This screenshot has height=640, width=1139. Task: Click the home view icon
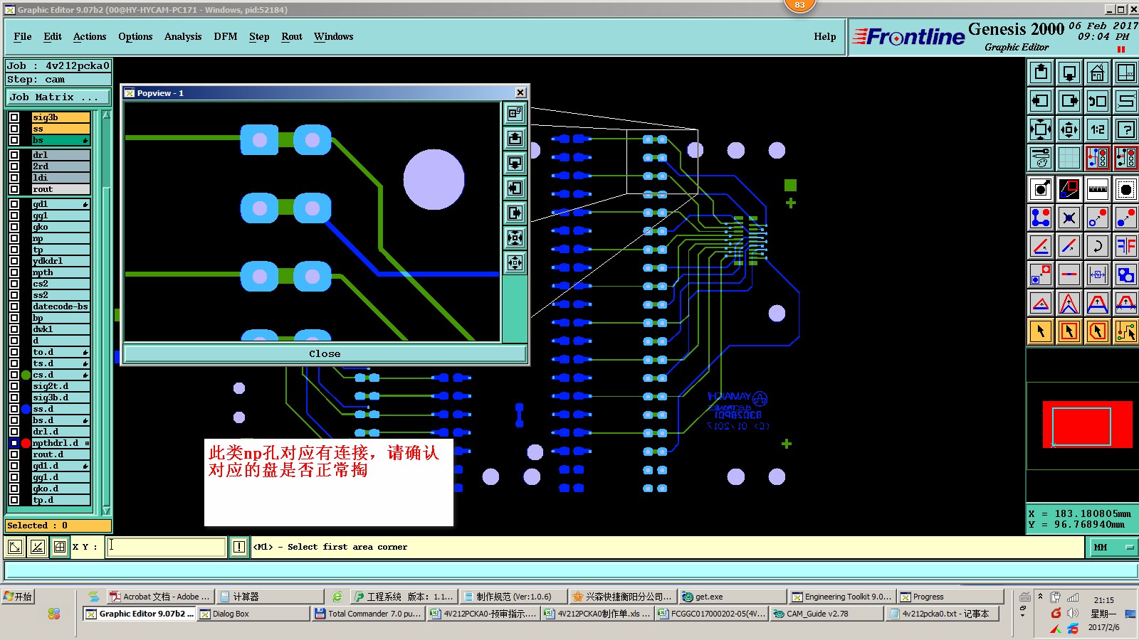click(x=1097, y=73)
